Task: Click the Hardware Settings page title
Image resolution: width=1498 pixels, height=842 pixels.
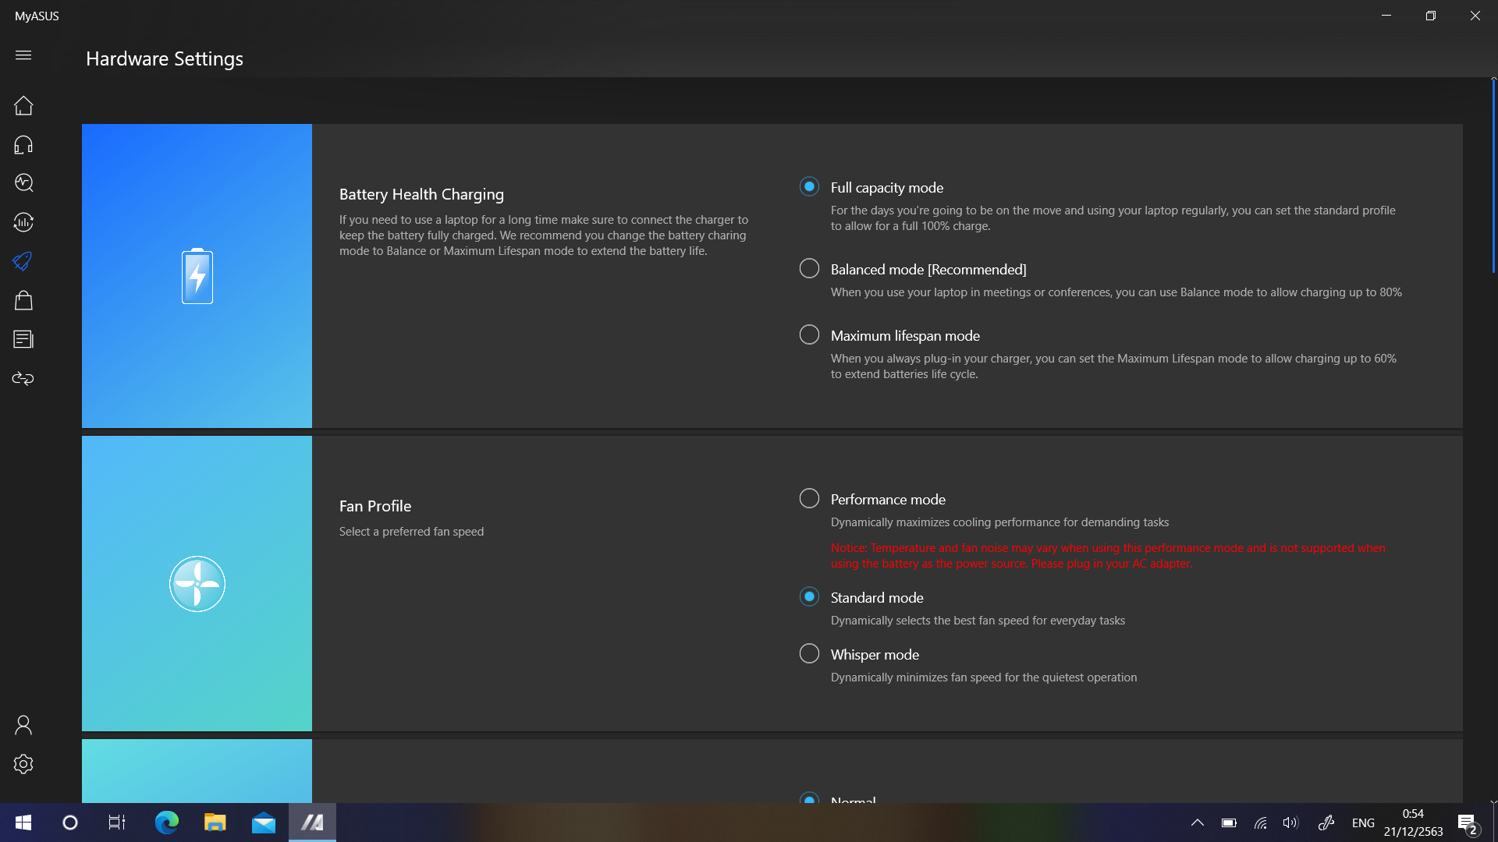Action: [x=165, y=58]
